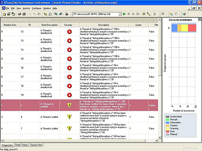The height and width of the screenshot is (151, 202).
Task: Click the VTune icon left of File menu
Action: [4, 8]
